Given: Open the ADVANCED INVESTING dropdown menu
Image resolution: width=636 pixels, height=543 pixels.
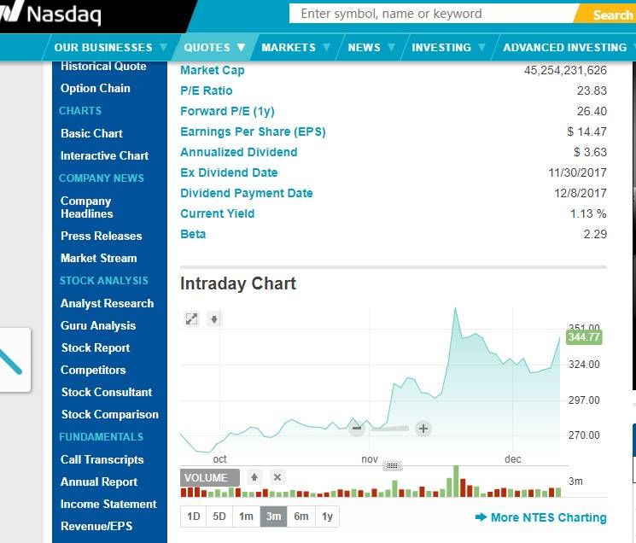Looking at the screenshot, I should [567, 48].
